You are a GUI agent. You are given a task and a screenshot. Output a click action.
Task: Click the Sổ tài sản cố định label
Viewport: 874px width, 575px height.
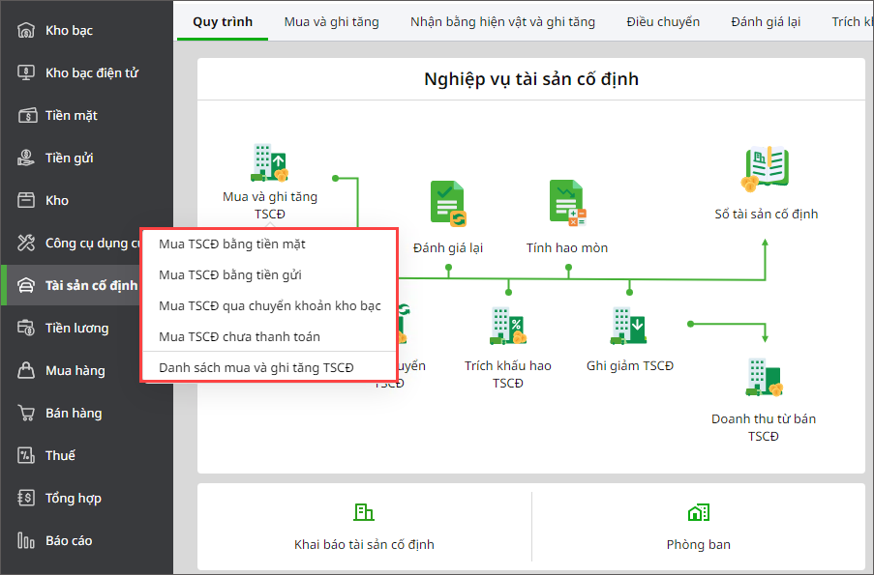coord(767,214)
